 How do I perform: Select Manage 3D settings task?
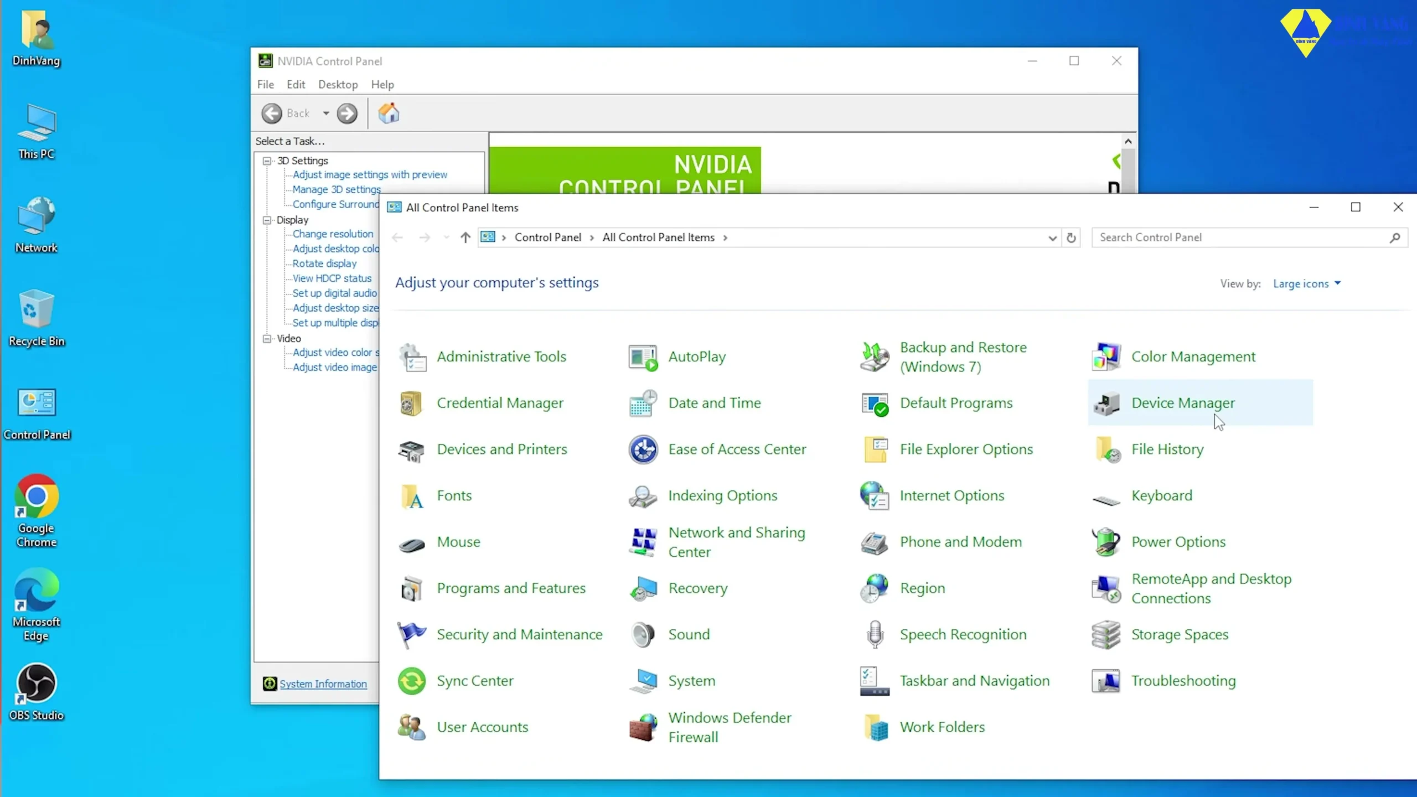coord(337,190)
